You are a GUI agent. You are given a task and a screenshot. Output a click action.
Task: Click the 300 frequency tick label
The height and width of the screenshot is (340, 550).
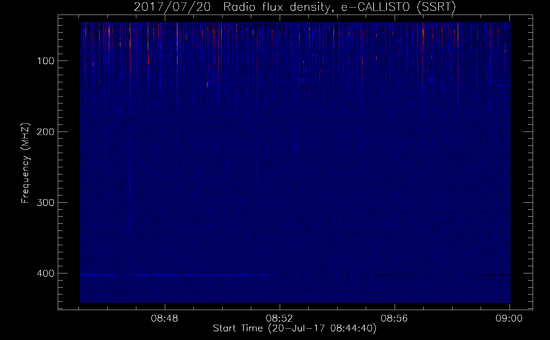pos(46,203)
